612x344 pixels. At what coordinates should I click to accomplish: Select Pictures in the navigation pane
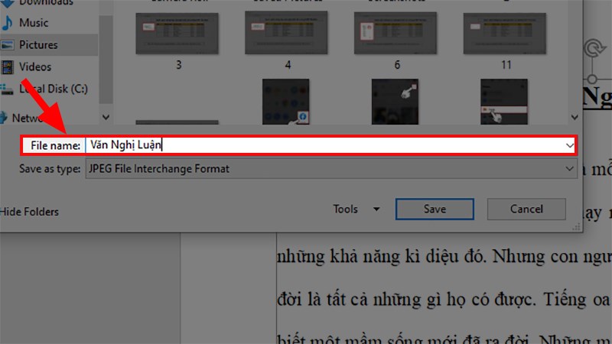[38, 45]
